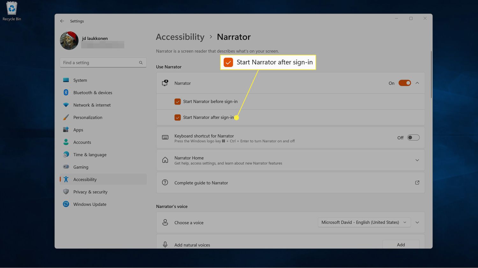Click the Network wifi icon
The height and width of the screenshot is (268, 478).
66,105
